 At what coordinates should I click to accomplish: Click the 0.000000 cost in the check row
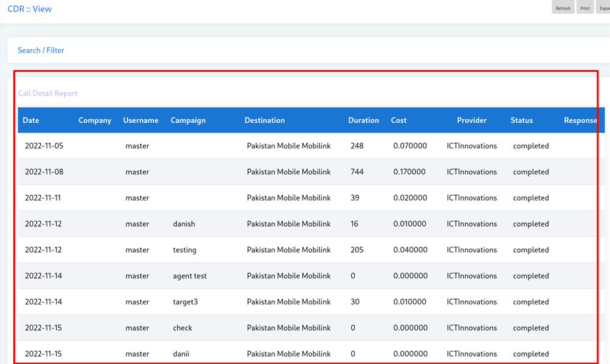point(410,328)
